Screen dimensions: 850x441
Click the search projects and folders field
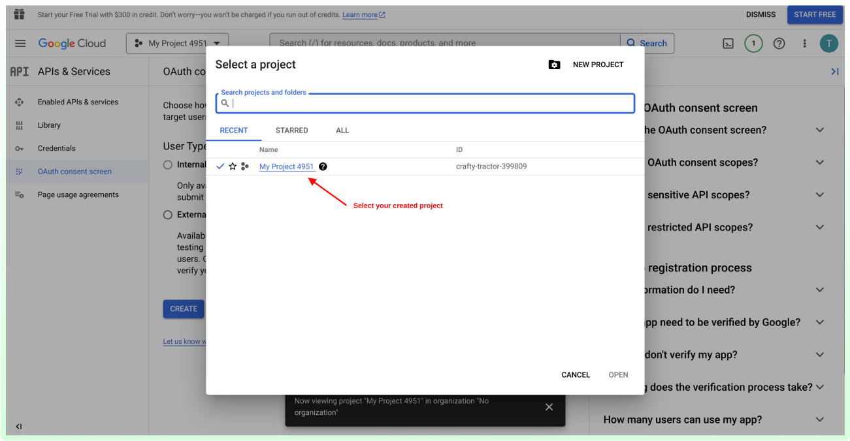tap(425, 103)
